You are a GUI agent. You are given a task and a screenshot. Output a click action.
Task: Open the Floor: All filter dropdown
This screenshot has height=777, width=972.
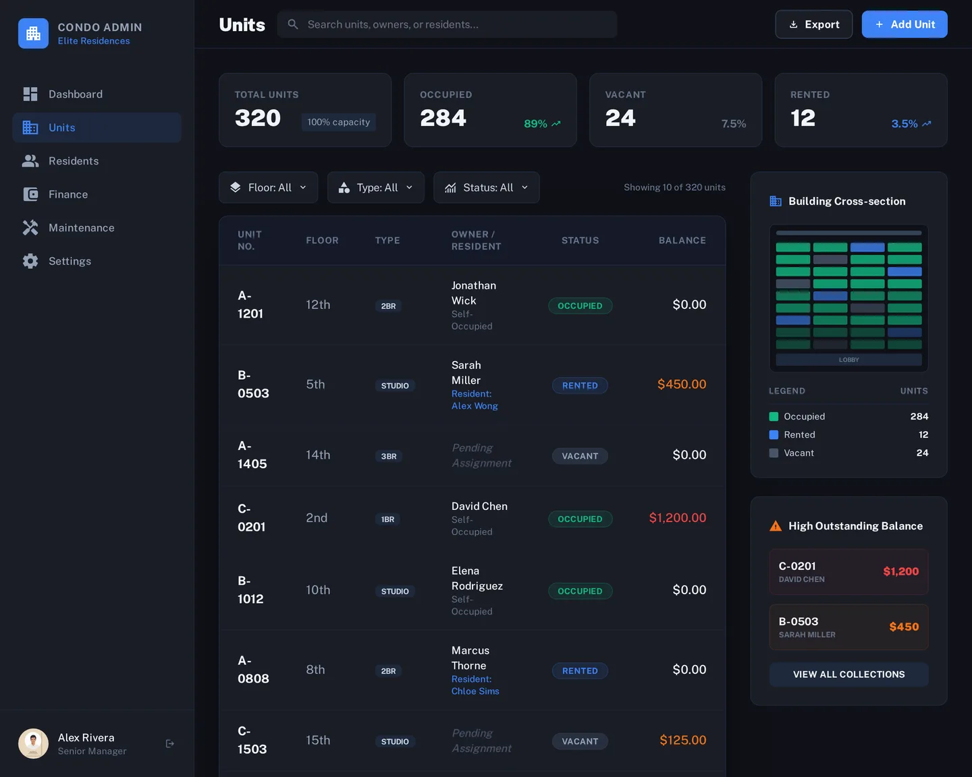click(x=268, y=188)
